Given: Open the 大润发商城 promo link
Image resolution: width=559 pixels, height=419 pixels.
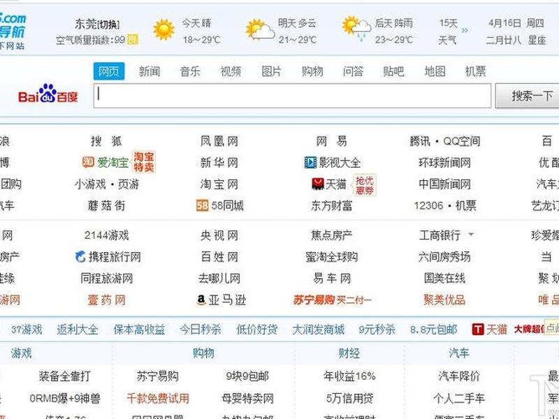Looking at the screenshot, I should pos(319,329).
